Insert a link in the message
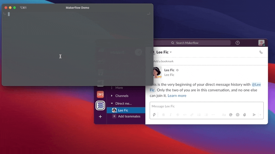Viewport: 275px width, 154px height. [x=192, y=115]
